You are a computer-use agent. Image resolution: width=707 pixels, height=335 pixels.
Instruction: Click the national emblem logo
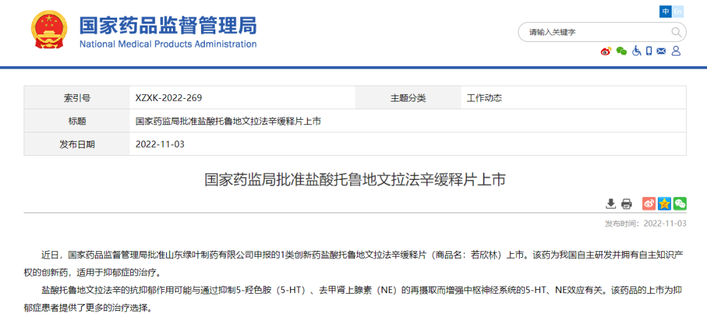(48, 29)
